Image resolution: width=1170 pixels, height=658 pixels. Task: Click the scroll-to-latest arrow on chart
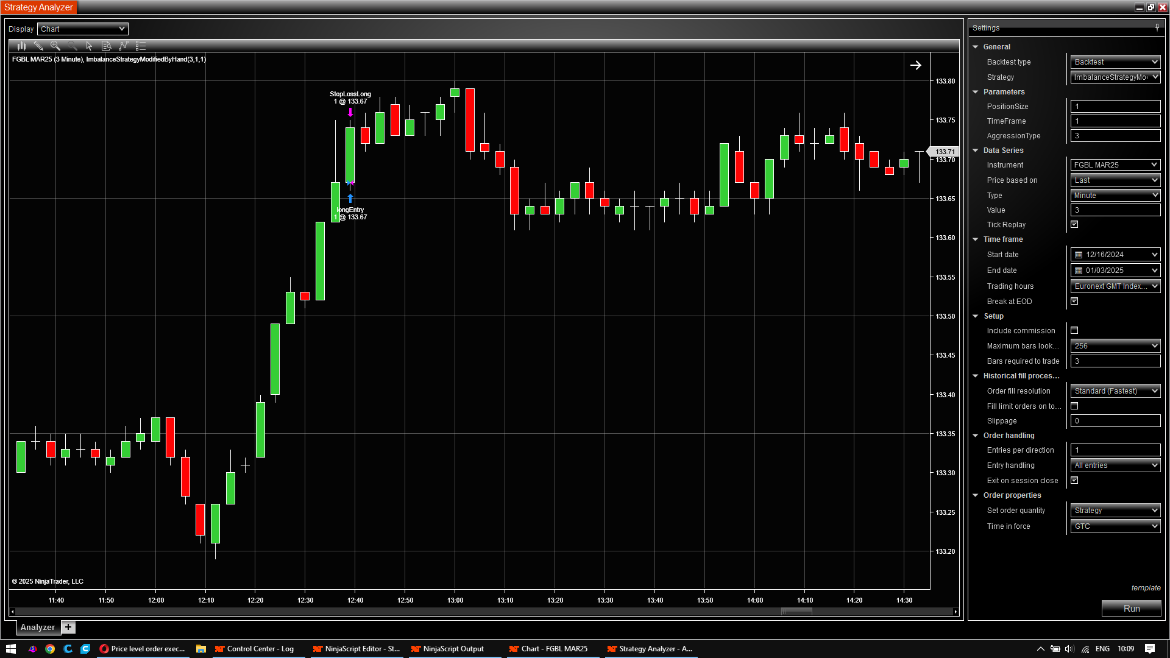pos(915,65)
